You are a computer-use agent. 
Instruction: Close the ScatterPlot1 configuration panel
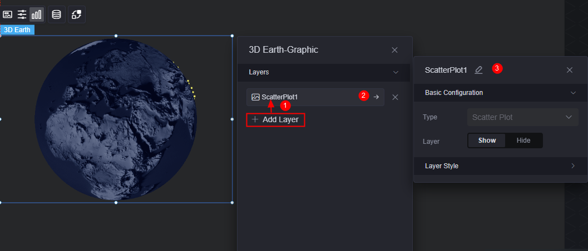tap(570, 70)
